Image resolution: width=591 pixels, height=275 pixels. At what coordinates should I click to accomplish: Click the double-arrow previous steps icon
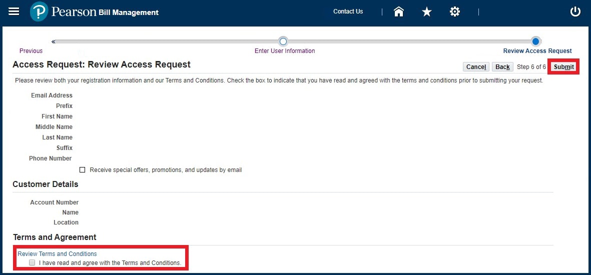point(54,41)
